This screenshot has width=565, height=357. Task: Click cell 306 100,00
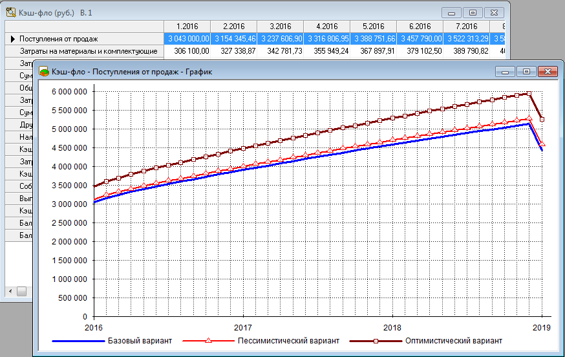pos(187,51)
